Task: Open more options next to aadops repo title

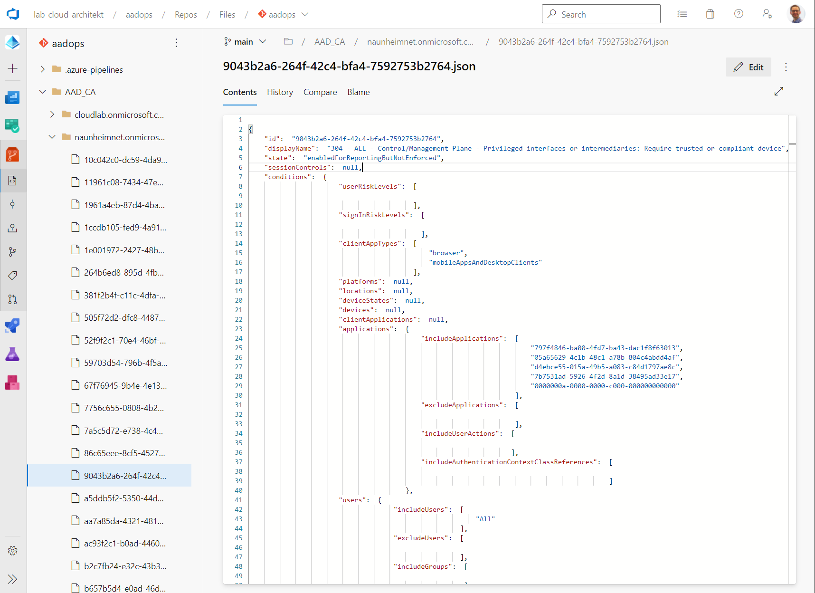Action: tap(176, 43)
